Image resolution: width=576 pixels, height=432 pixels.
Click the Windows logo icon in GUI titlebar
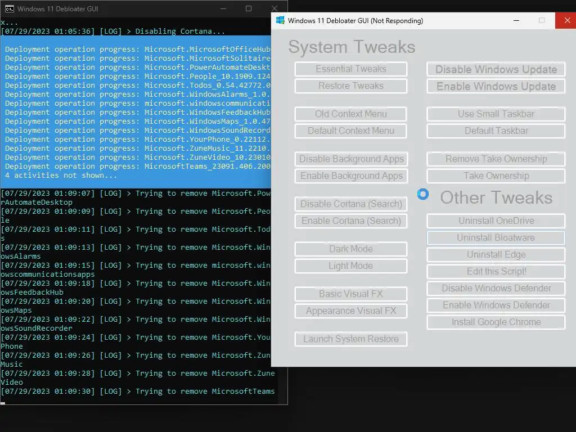pyautogui.click(x=280, y=21)
